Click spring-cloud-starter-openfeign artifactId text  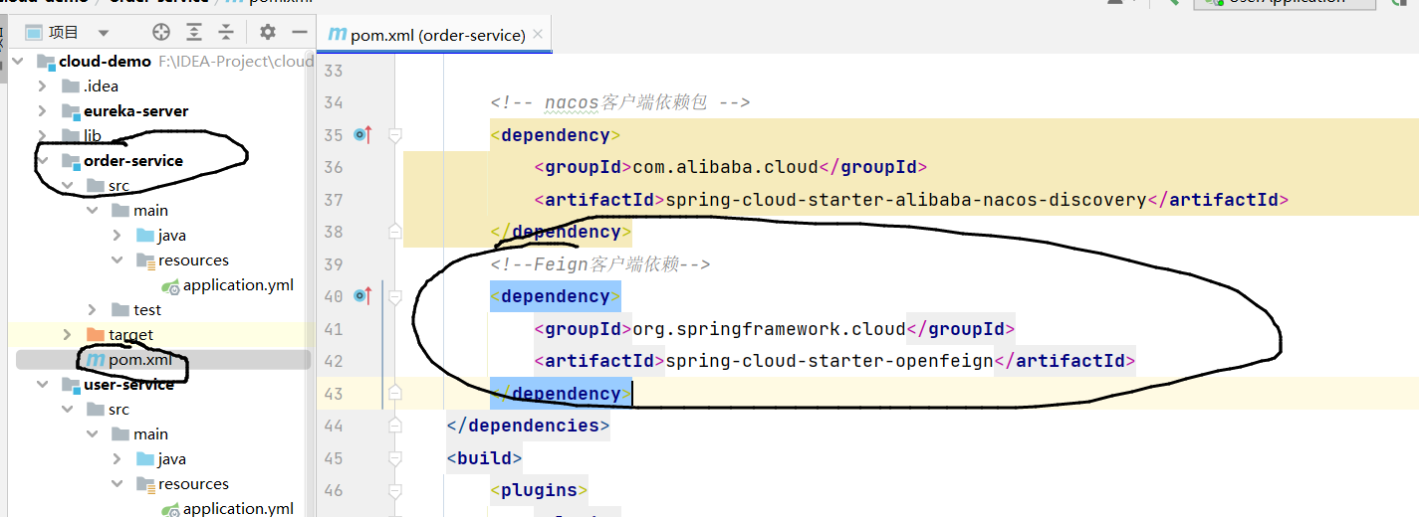click(x=829, y=361)
